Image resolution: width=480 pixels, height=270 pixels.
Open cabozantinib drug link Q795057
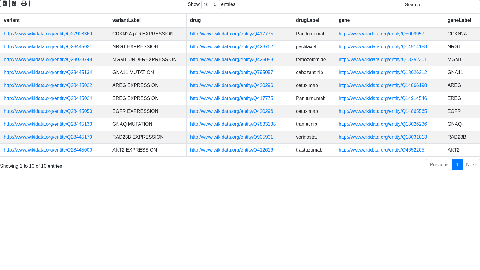[232, 73]
